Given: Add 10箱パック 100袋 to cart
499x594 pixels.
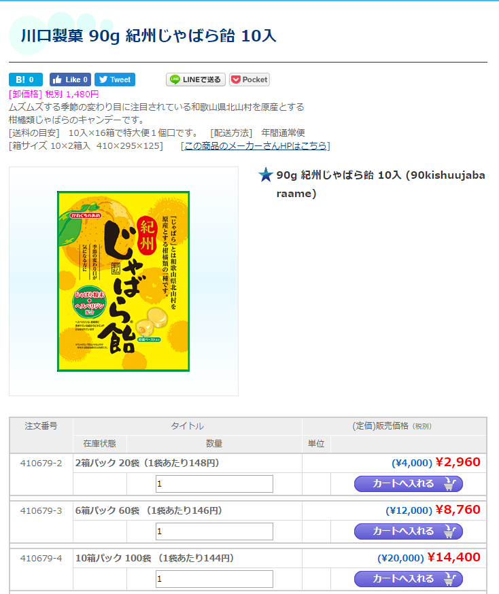Looking at the screenshot, I should (x=409, y=579).
